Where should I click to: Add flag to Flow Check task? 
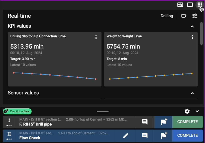click(163, 135)
